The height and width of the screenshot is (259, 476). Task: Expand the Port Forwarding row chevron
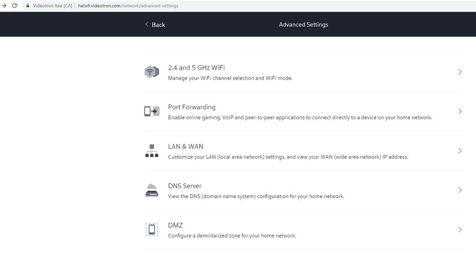coord(460,111)
